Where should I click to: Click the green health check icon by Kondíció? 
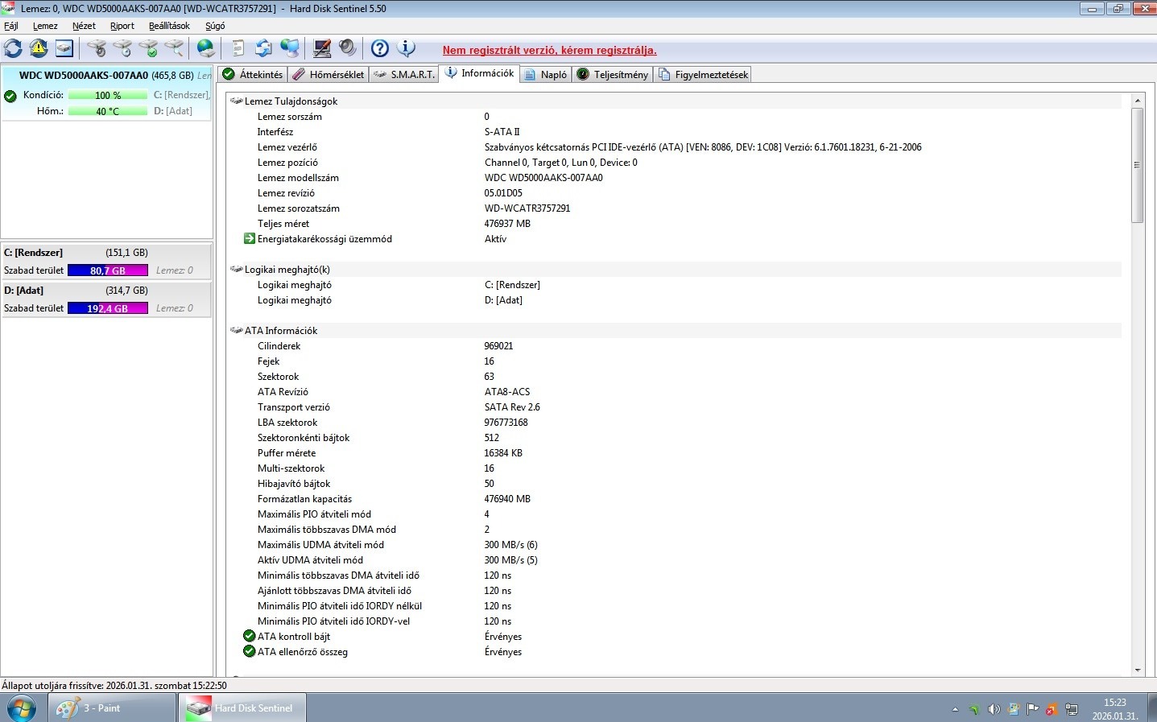point(10,96)
